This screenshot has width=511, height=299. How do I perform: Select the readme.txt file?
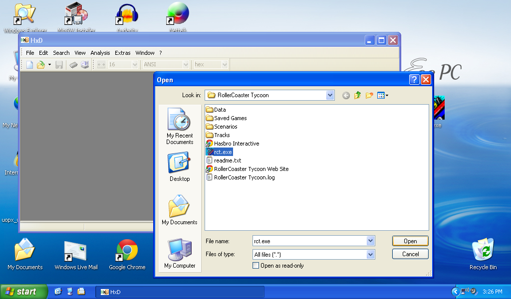click(x=224, y=160)
